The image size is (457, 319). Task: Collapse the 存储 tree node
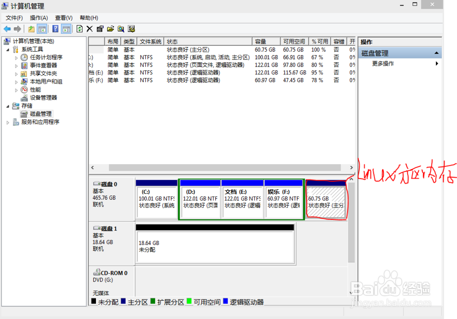coord(8,106)
